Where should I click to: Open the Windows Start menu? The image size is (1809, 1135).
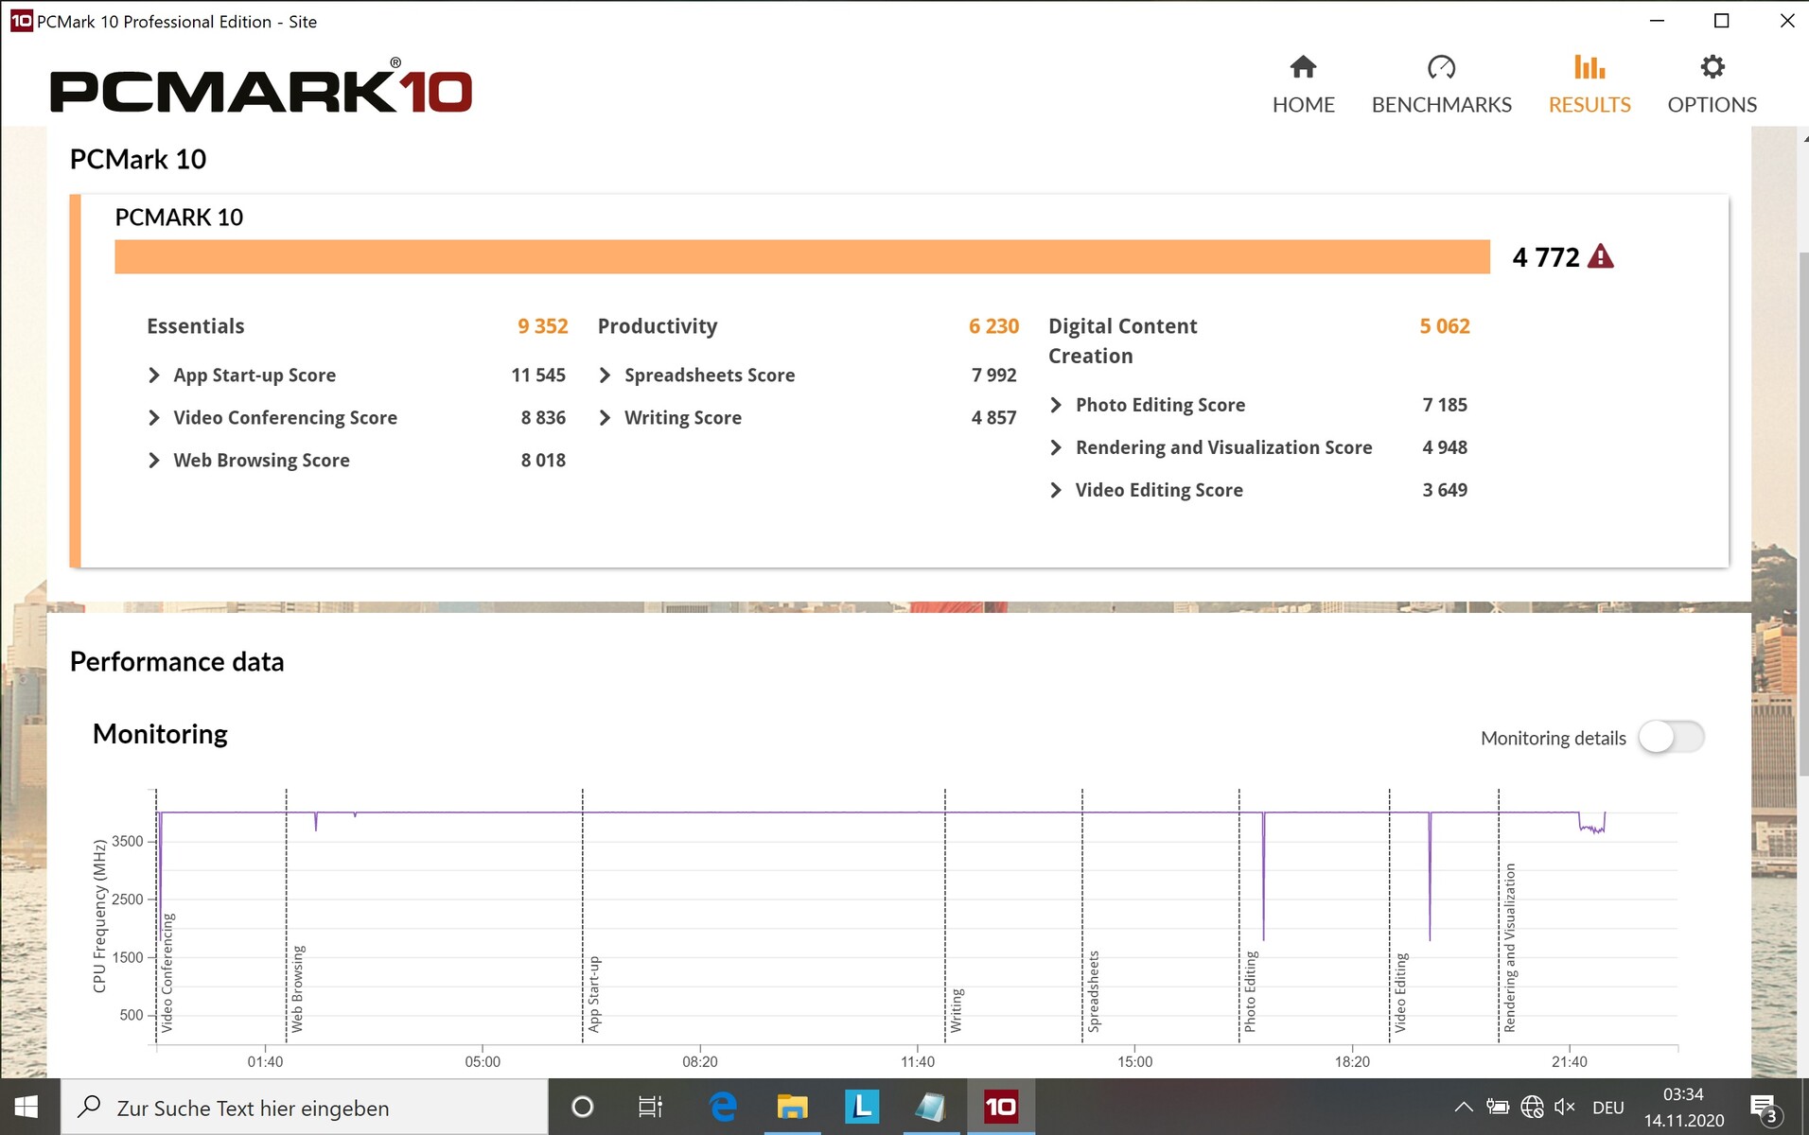[26, 1107]
